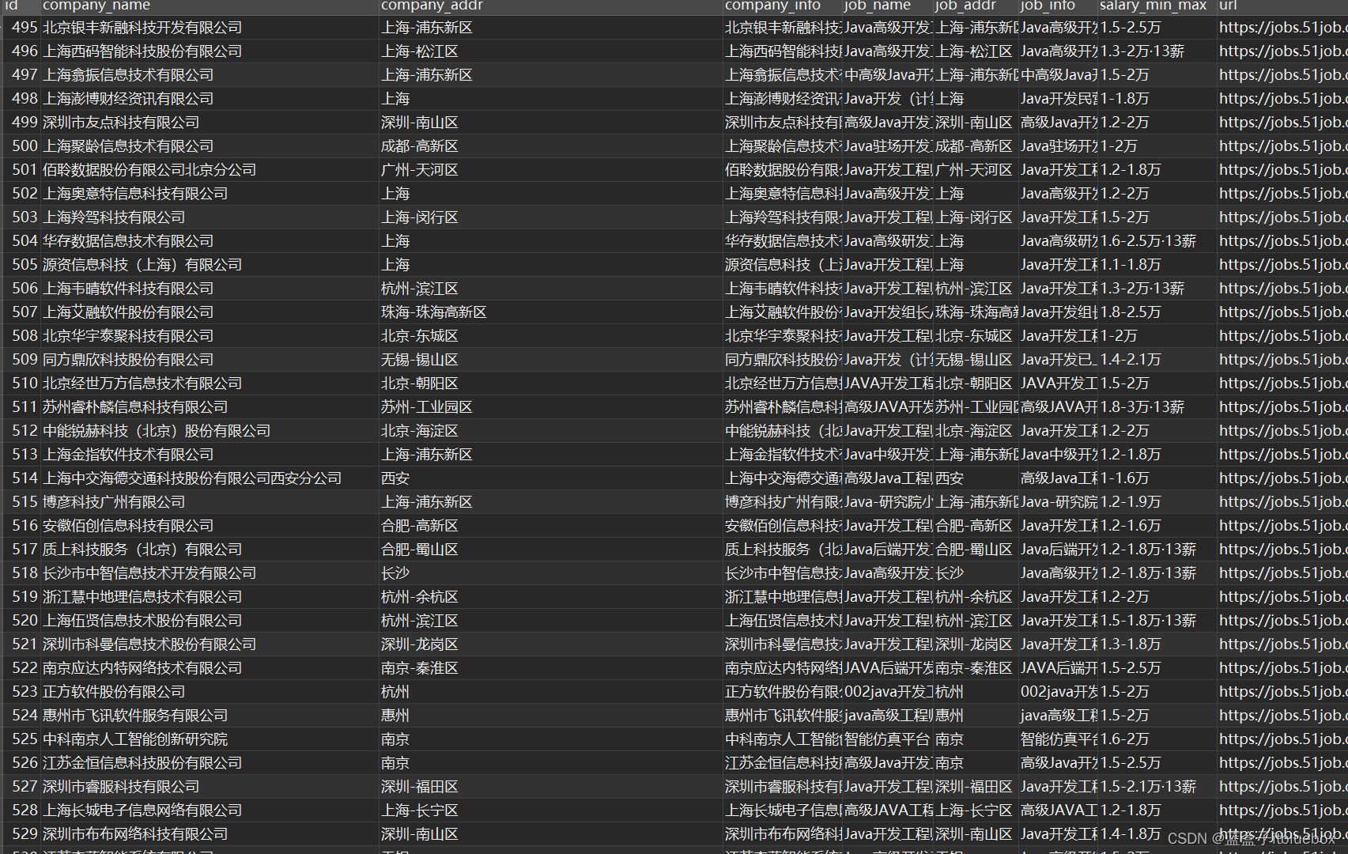Select 佰聆数据股份有限公司北京分公司 cell
1348x854 pixels.
pyautogui.click(x=149, y=170)
